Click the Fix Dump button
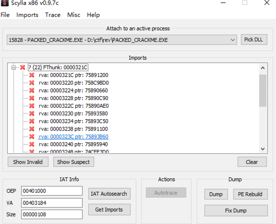This screenshot has width=276, height=224. click(x=236, y=211)
